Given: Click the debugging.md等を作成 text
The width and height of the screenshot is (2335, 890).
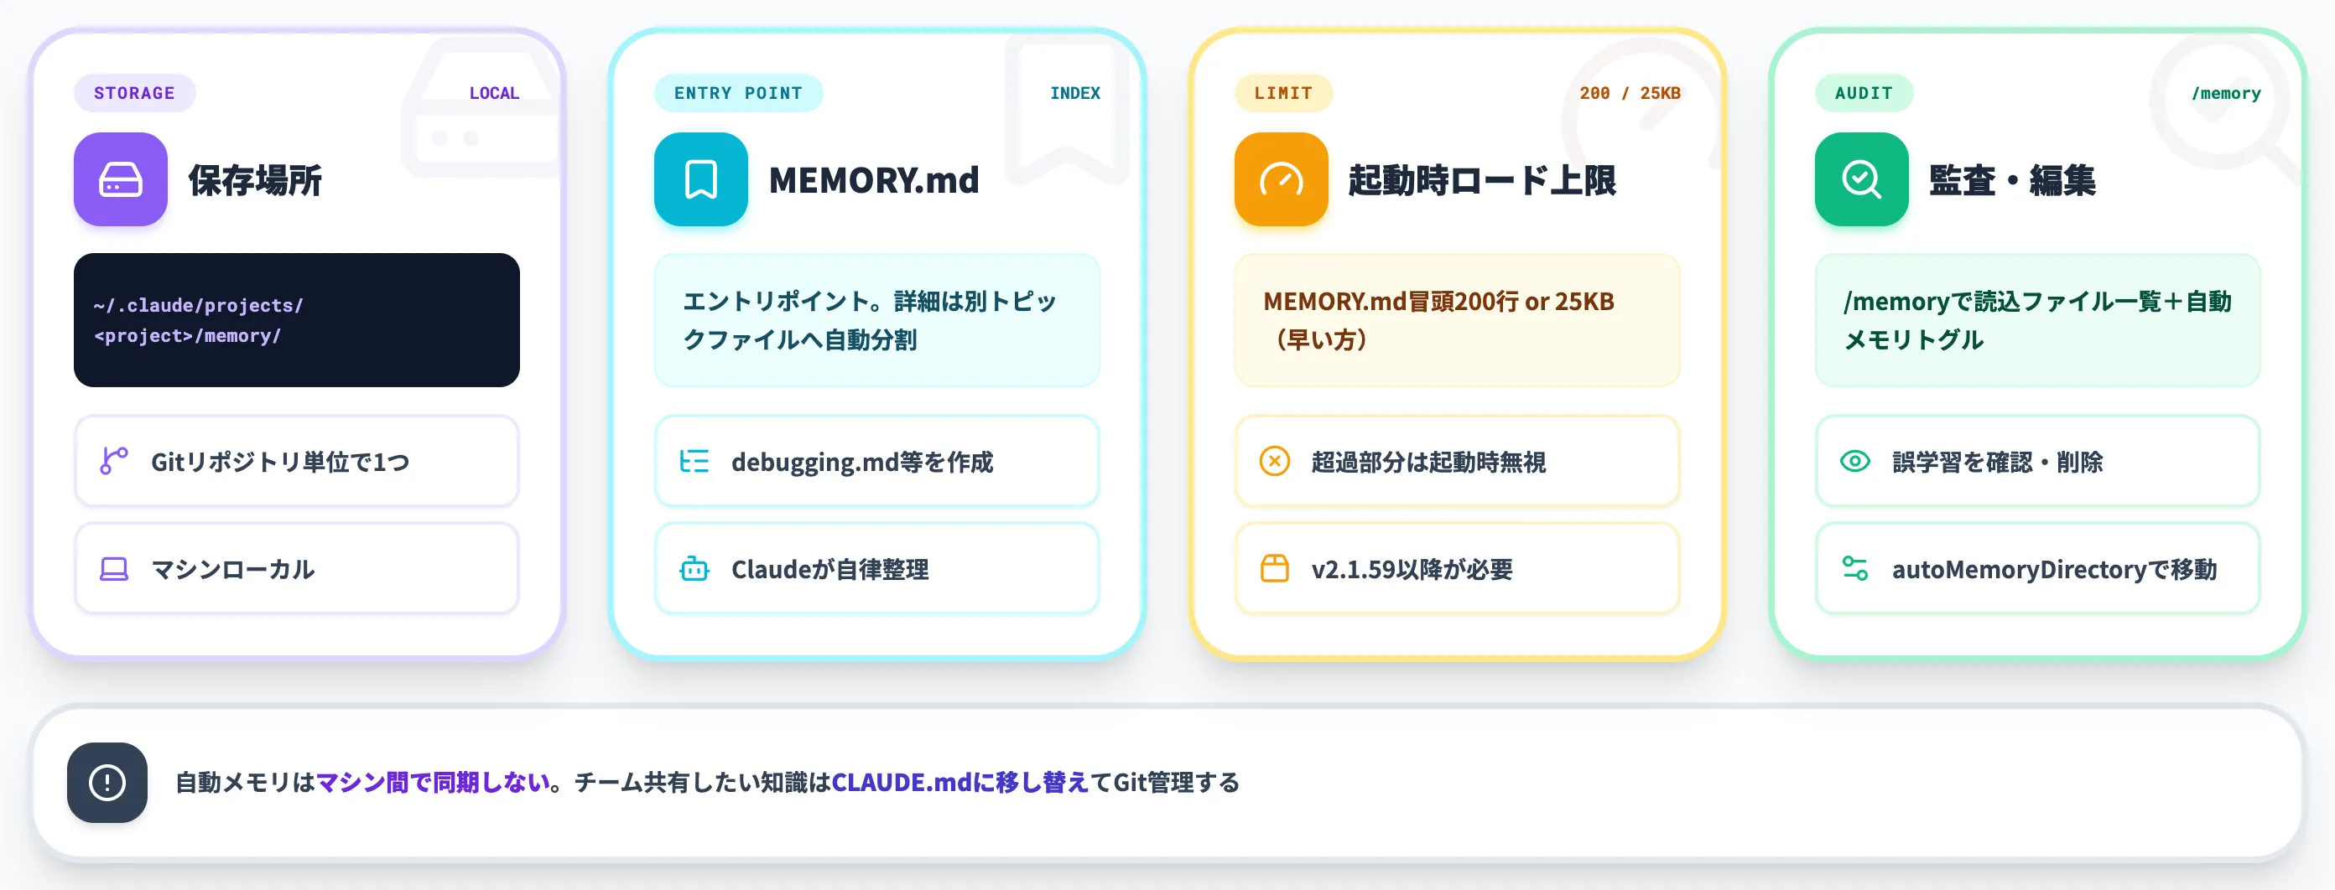Looking at the screenshot, I should (x=862, y=462).
